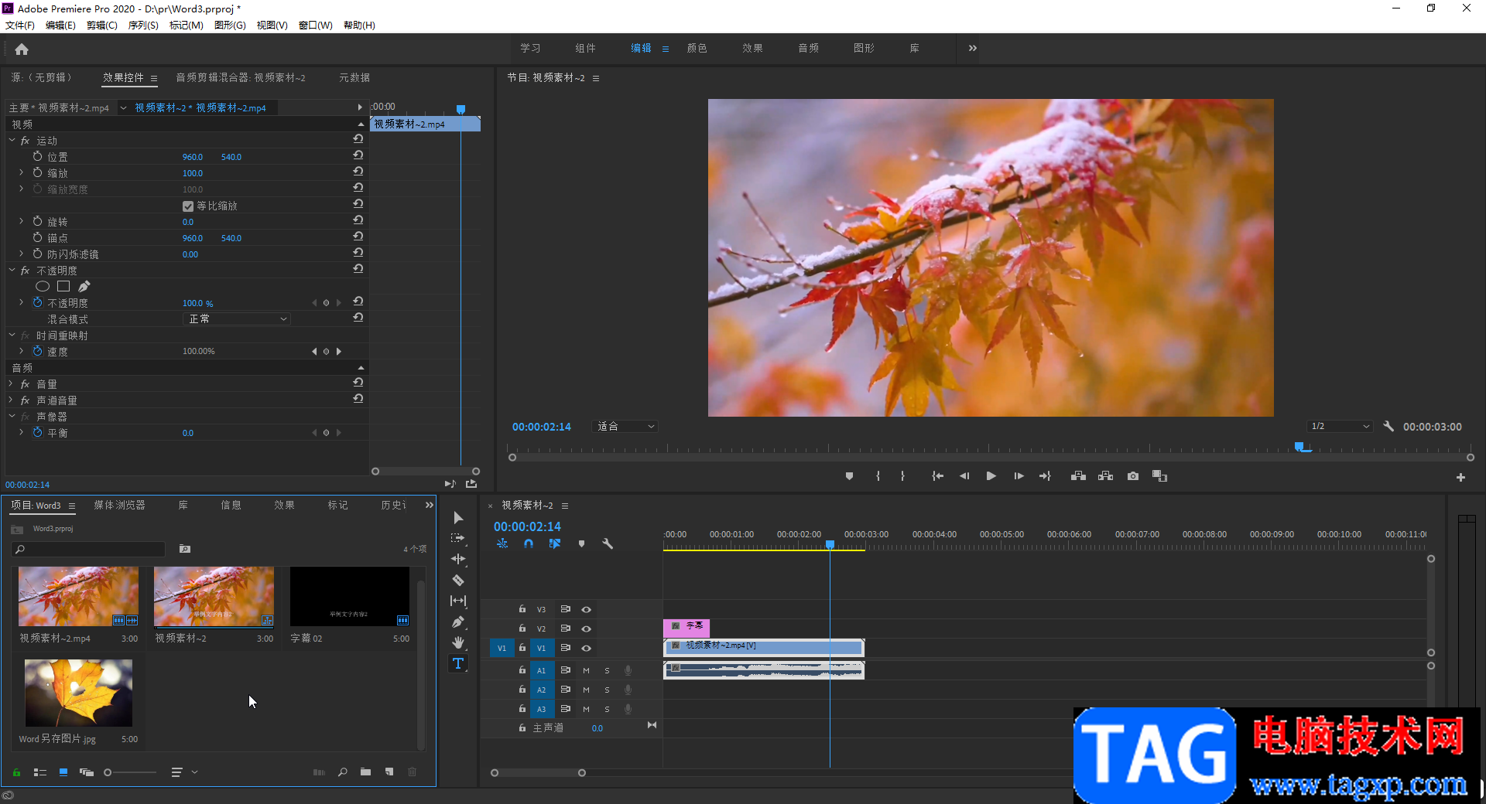Collapse the 运动 effect section
Screen dimensions: 1486x804
point(12,141)
